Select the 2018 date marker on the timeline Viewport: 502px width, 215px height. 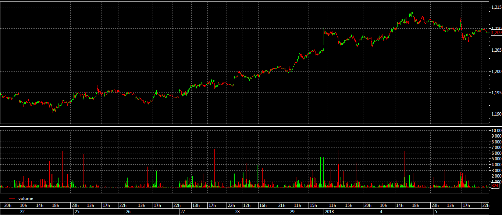pos(330,212)
